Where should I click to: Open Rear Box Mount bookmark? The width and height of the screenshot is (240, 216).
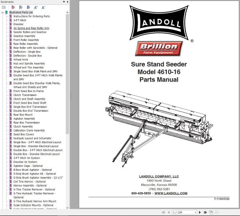point(23,115)
